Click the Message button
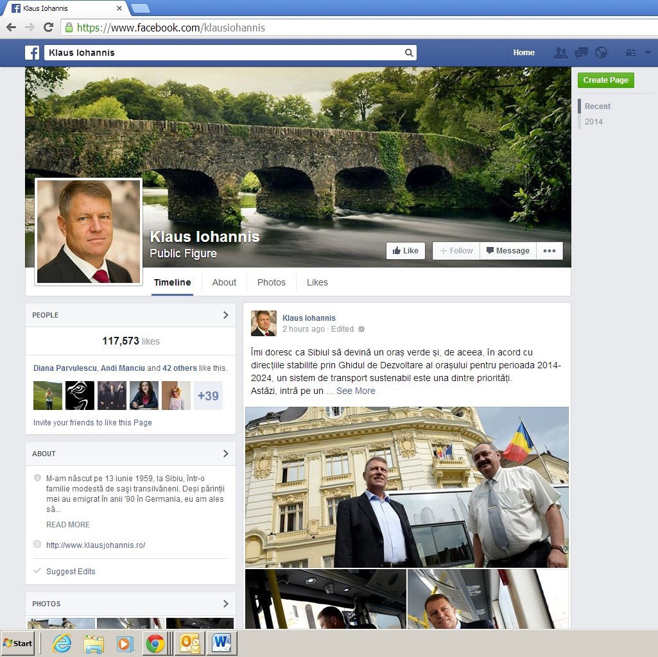Viewport: 658px width, 657px height. point(508,251)
